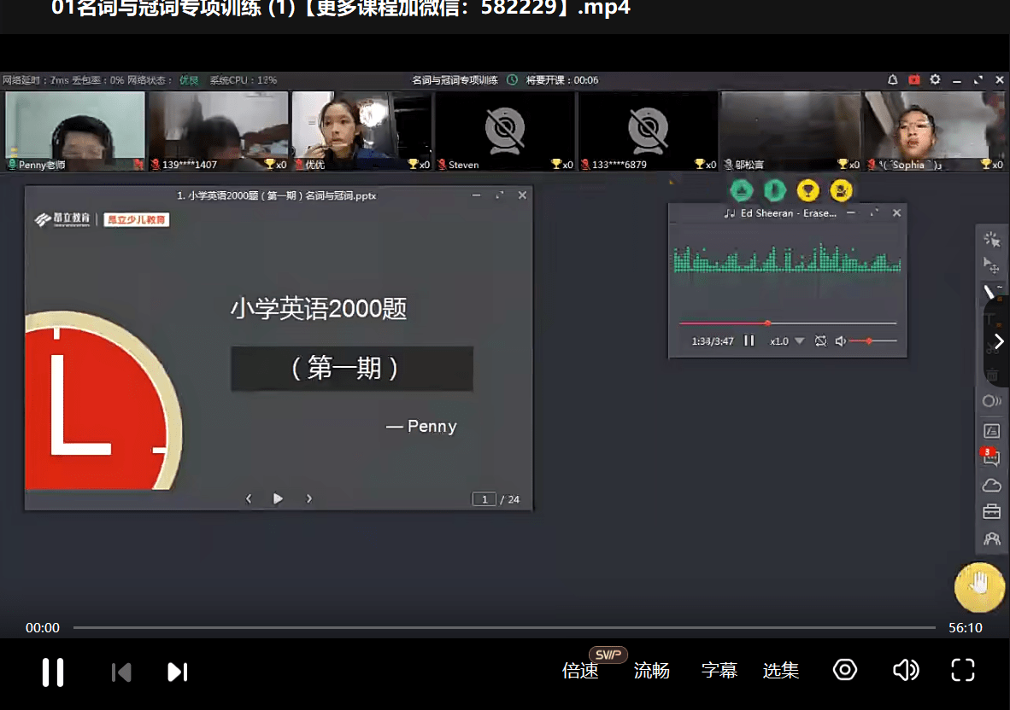The image size is (1010, 710).
Task: Seek on the main video progress bar
Action: pos(503,627)
